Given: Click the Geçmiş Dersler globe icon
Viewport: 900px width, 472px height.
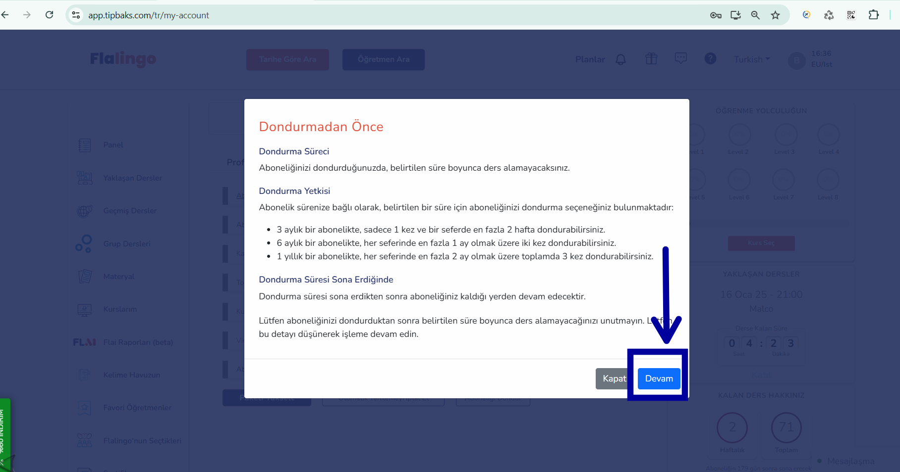Looking at the screenshot, I should [85, 211].
